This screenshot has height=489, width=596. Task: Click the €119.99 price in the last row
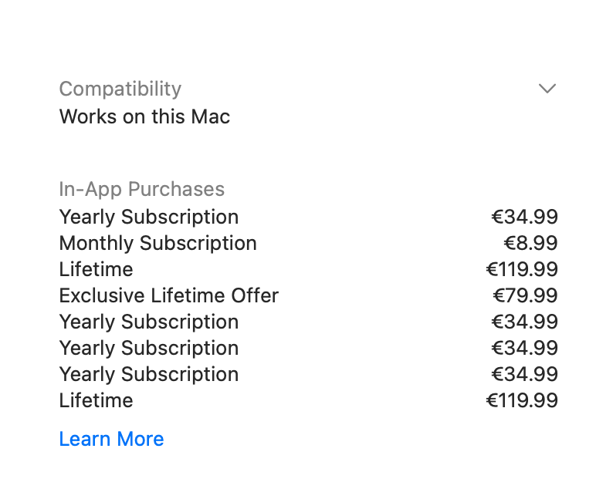(521, 400)
